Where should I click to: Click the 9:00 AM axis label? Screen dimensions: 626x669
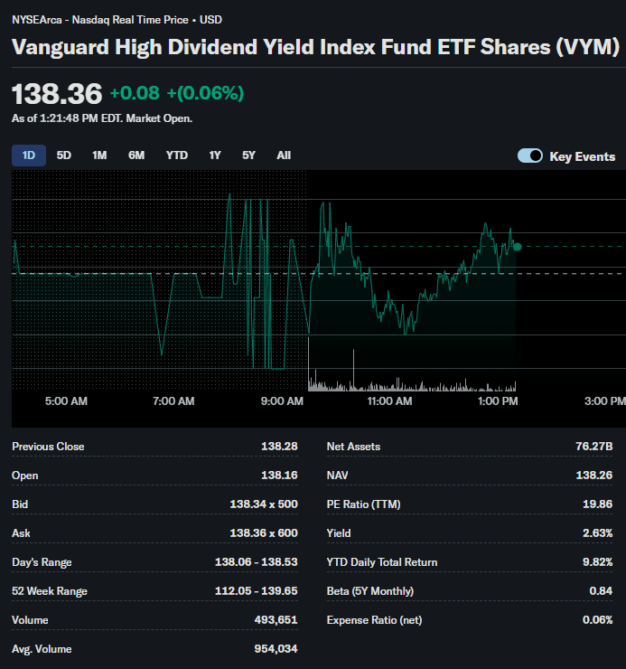(282, 401)
